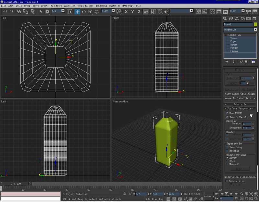Click the Animate button

pos(209,196)
